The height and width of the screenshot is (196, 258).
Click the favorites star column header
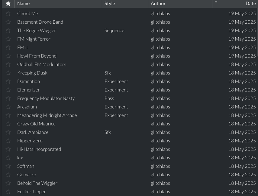[8, 4]
